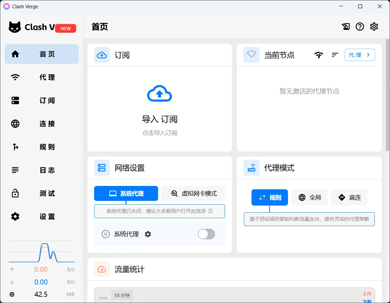
Task: Select the 全局 global proxy mode
Action: (309, 197)
